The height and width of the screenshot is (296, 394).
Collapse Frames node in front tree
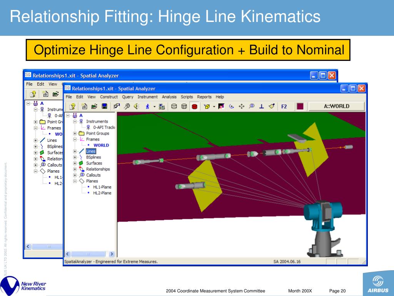coord(75,139)
